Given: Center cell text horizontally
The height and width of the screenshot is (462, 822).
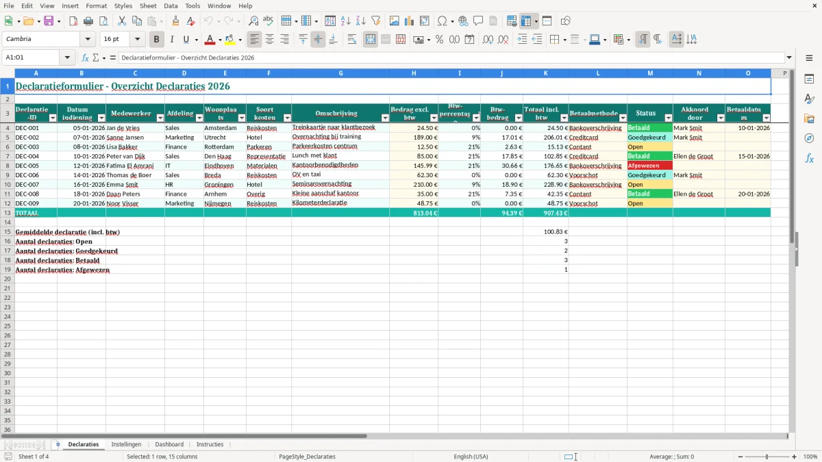Looking at the screenshot, I should point(269,40).
